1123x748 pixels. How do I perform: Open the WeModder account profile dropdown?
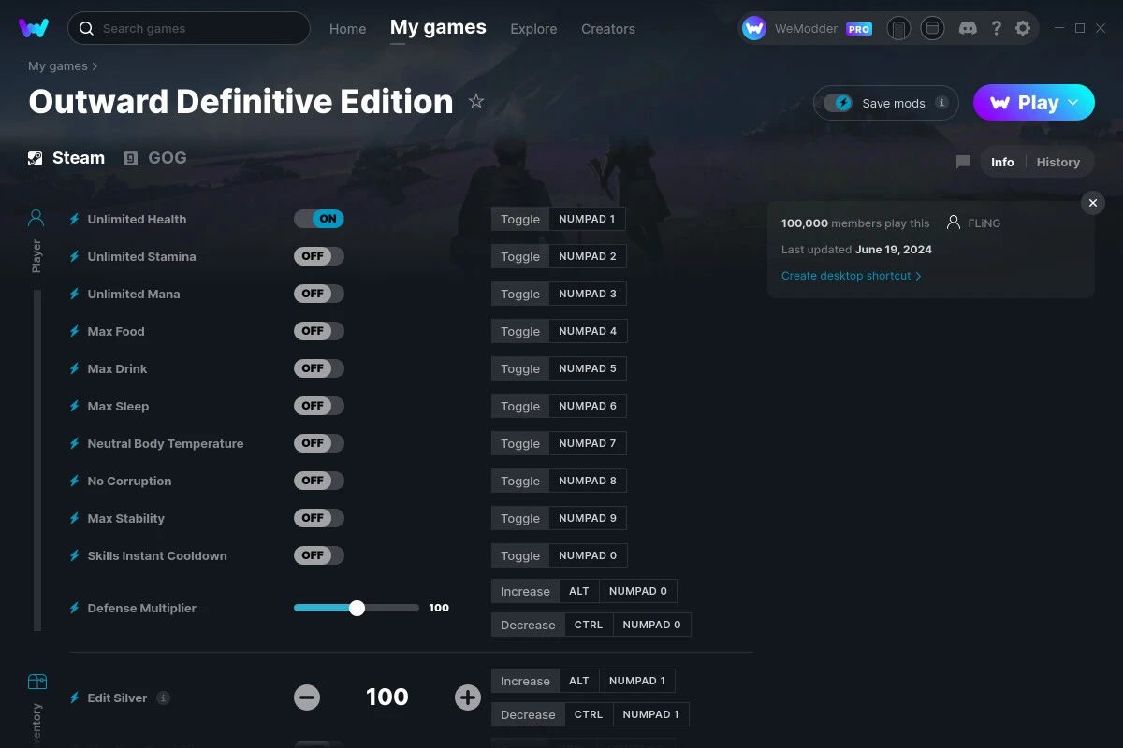(807, 28)
